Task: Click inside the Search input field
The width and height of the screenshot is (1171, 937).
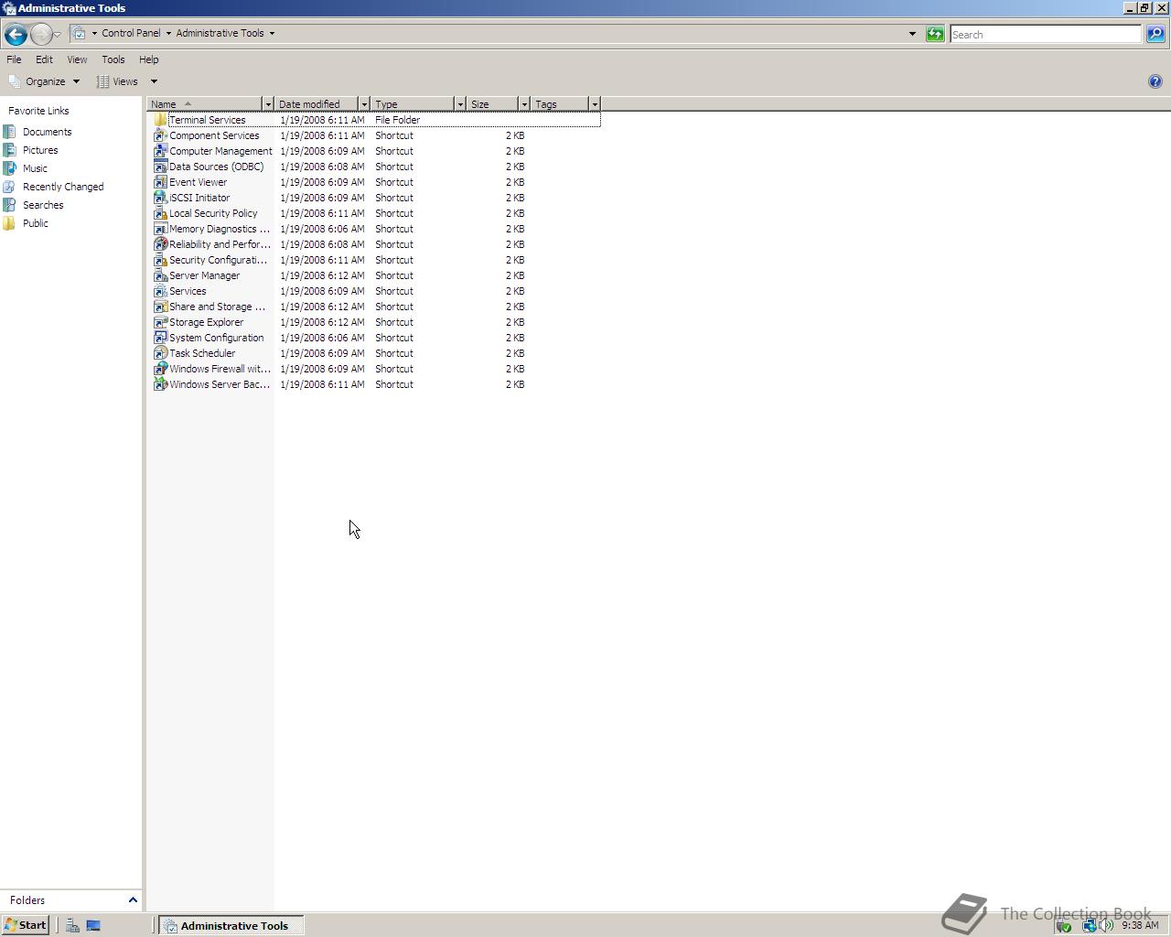Action: click(x=1046, y=34)
